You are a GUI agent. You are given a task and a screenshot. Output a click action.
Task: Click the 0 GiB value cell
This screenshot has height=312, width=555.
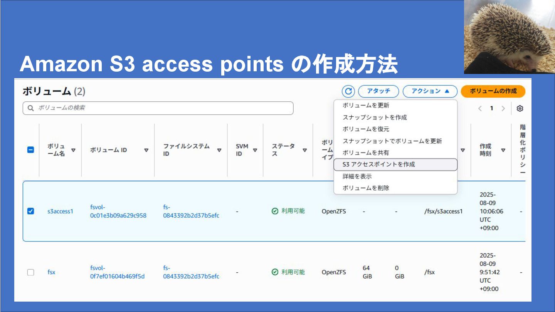(400, 272)
